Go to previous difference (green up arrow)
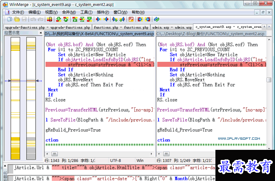 point(66,19)
